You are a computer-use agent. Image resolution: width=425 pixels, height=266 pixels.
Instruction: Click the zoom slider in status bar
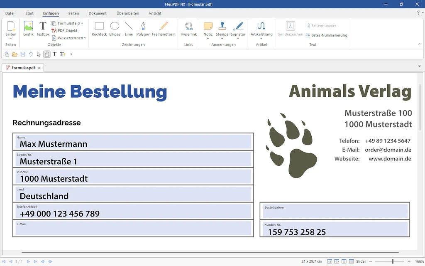[392, 261]
